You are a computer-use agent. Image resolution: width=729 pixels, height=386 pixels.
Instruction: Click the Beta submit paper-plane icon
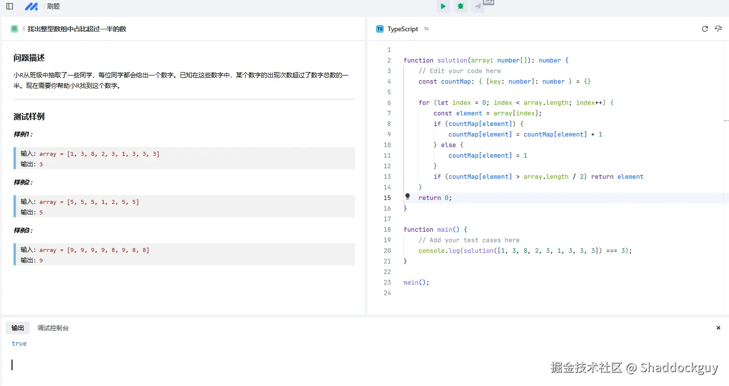coord(478,6)
